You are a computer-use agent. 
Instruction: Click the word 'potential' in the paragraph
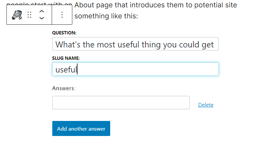coord(207,5)
